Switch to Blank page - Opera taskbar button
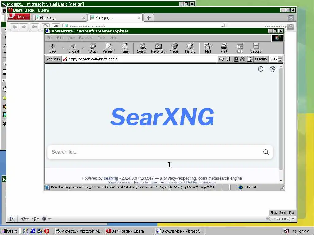Viewport: 314px width, 235px height. [x=130, y=231]
